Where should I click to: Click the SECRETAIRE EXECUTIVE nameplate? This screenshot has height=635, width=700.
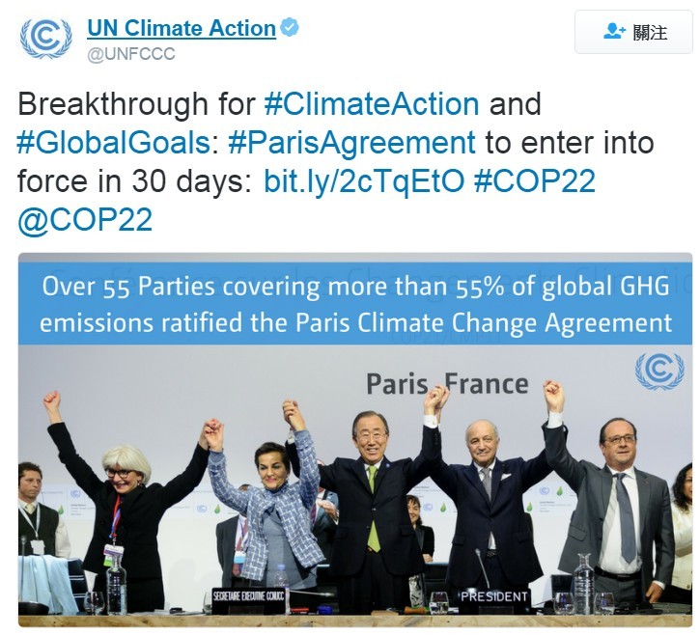pyautogui.click(x=248, y=597)
